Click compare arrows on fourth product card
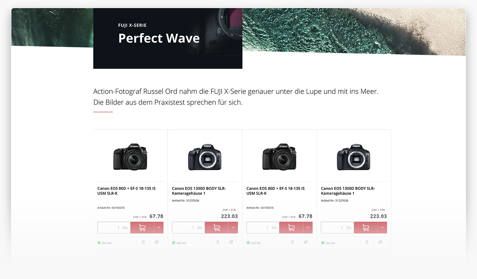 click(x=367, y=242)
